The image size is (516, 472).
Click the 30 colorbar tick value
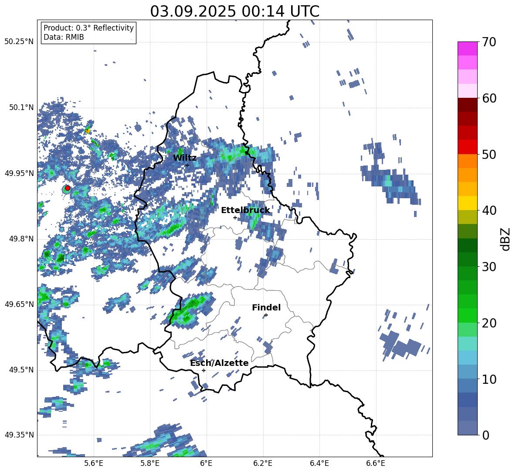[x=489, y=267]
